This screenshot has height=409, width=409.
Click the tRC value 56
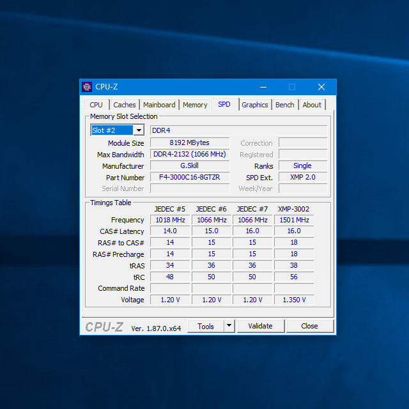[x=294, y=277]
